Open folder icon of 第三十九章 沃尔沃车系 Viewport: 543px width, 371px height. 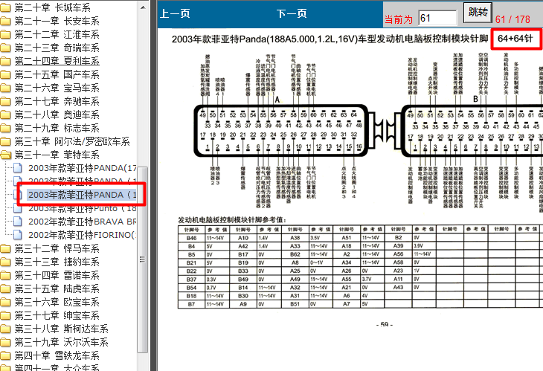(5, 342)
